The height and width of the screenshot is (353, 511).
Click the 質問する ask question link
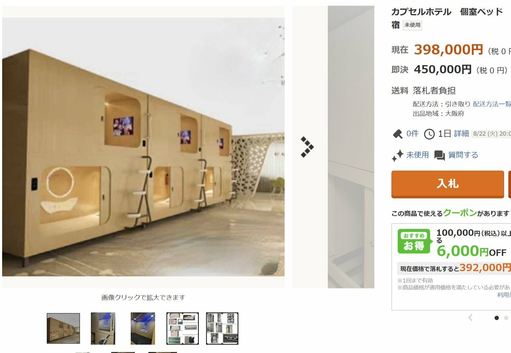[x=463, y=155]
